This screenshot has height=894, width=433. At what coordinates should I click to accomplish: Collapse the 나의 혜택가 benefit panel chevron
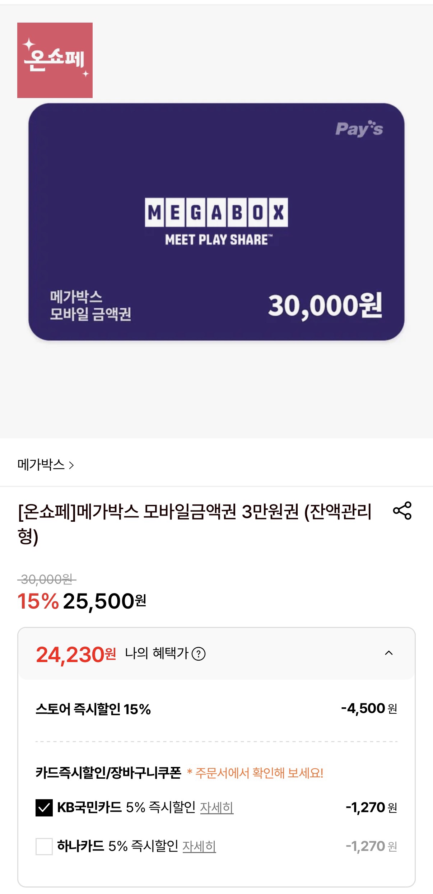tap(389, 653)
